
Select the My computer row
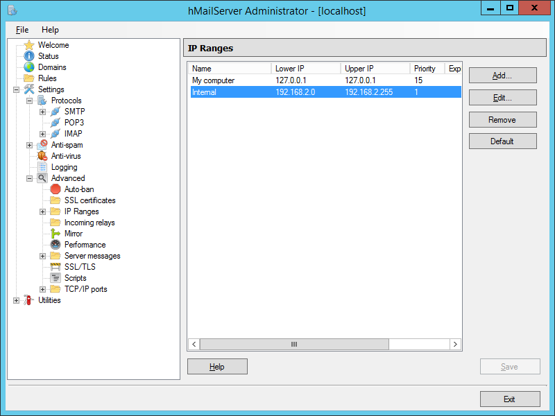(325, 80)
